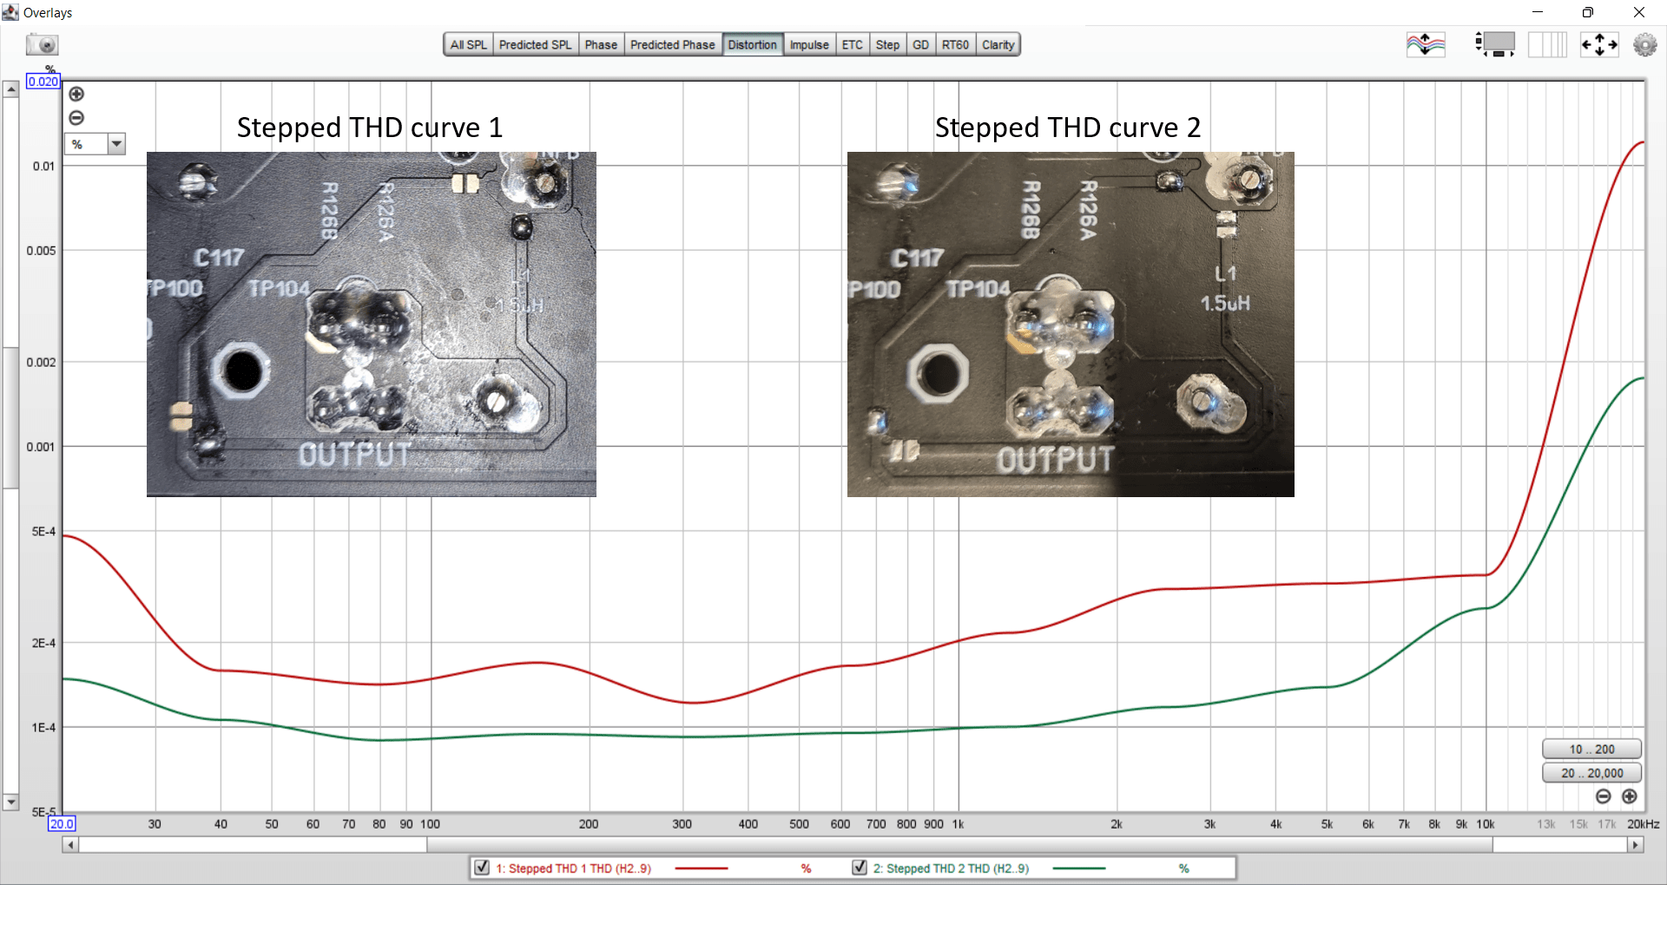Click the vertical scrollbar up arrow
The width and height of the screenshot is (1667, 937).
pos(11,89)
